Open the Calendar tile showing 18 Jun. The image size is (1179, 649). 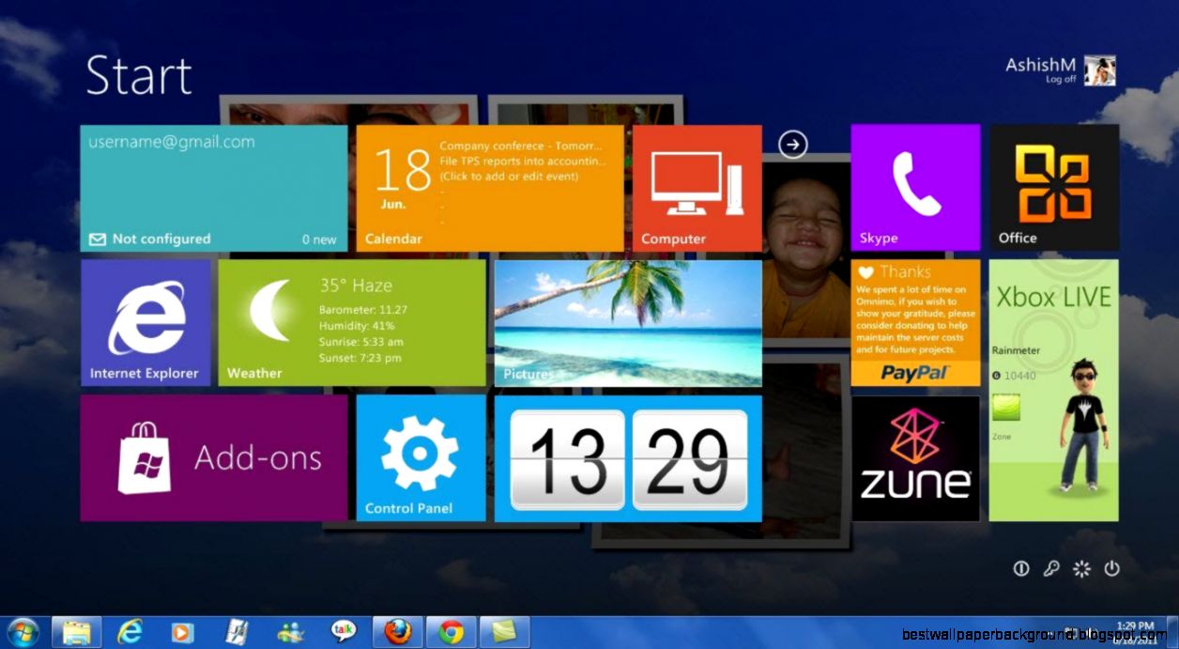click(x=490, y=189)
